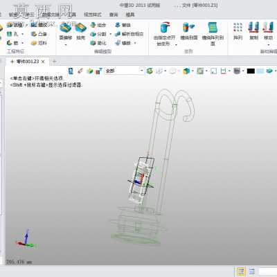Screen dimensions: 277x277
Task: Click the green cube icon in view toolbar
Action: click(89, 71)
